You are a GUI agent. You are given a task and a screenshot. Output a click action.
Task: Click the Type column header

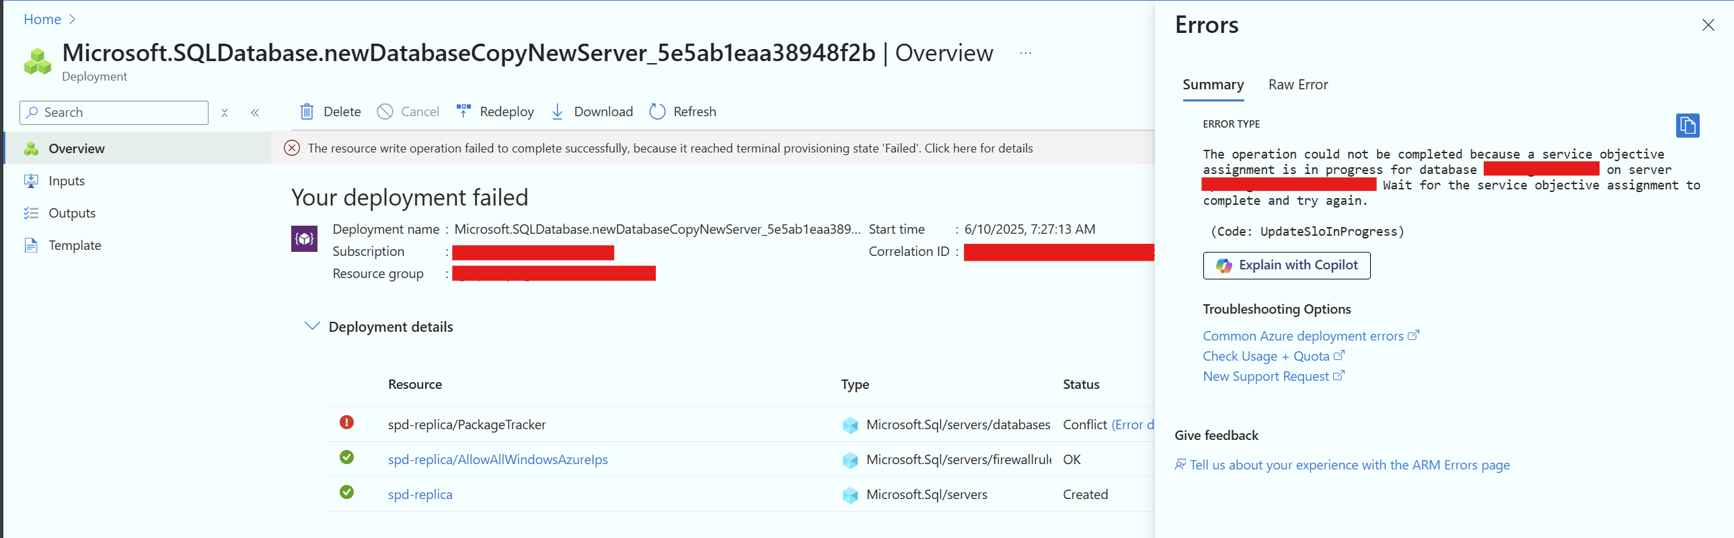pos(855,385)
